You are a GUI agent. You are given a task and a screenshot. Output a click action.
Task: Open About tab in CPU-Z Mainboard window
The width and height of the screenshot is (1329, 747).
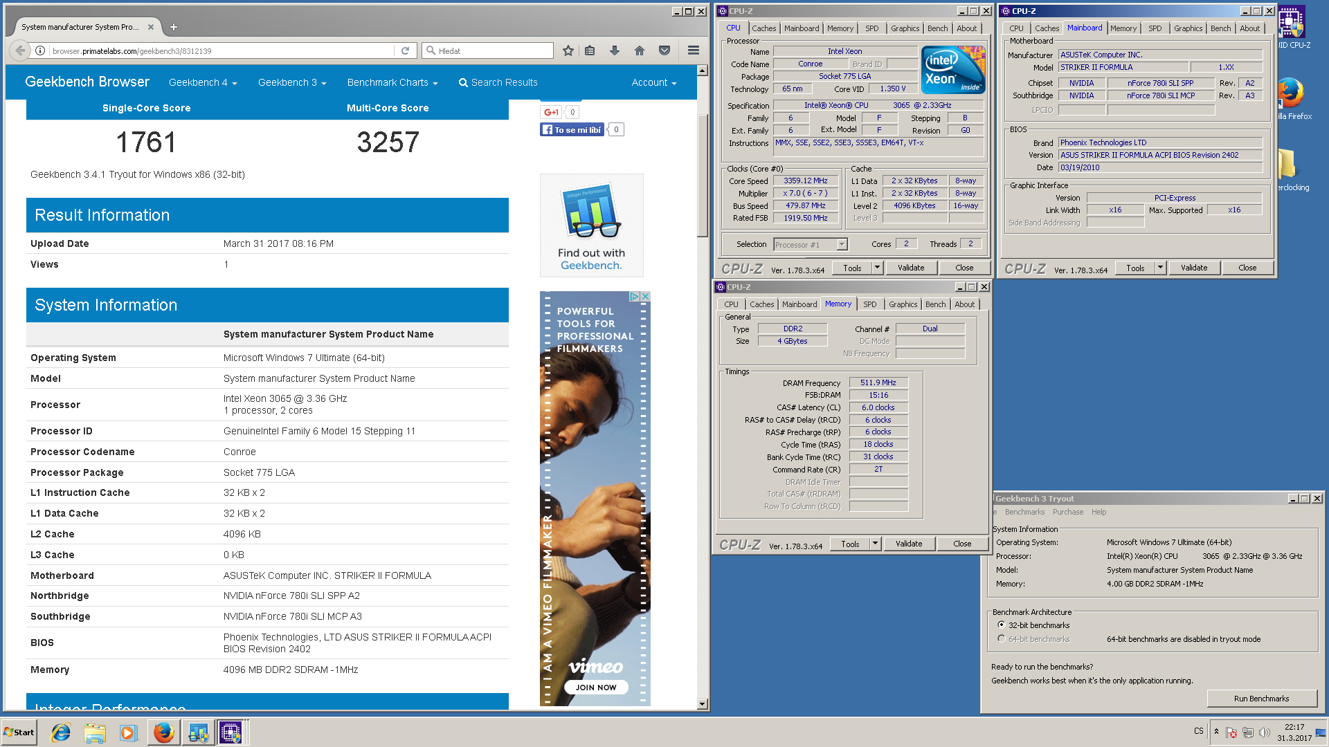(1249, 28)
